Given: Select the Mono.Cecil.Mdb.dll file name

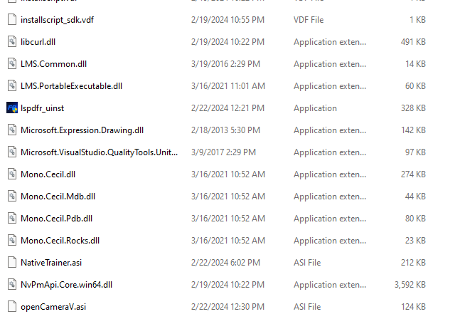Looking at the screenshot, I should tap(58, 197).
